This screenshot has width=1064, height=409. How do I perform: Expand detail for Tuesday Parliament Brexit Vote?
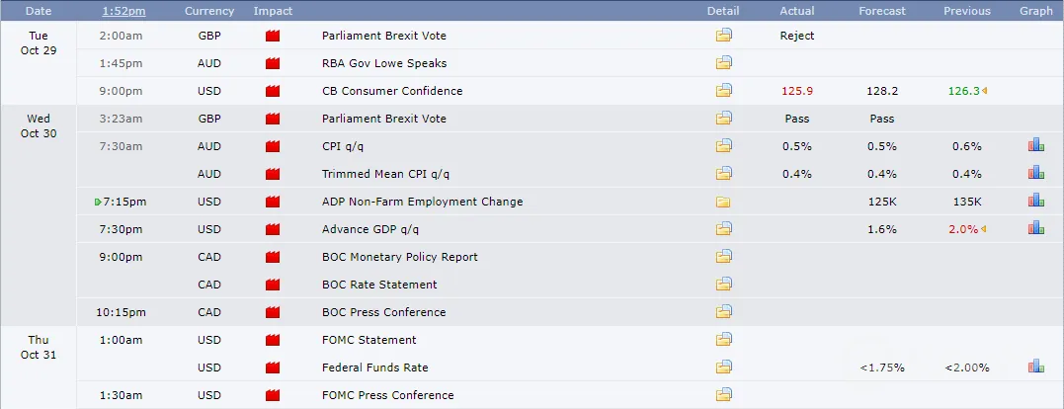coord(724,36)
